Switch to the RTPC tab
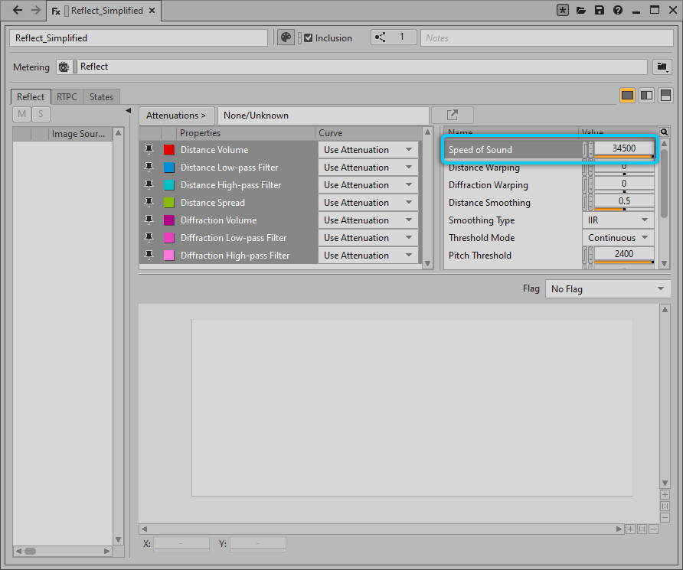683x570 pixels. coord(67,97)
